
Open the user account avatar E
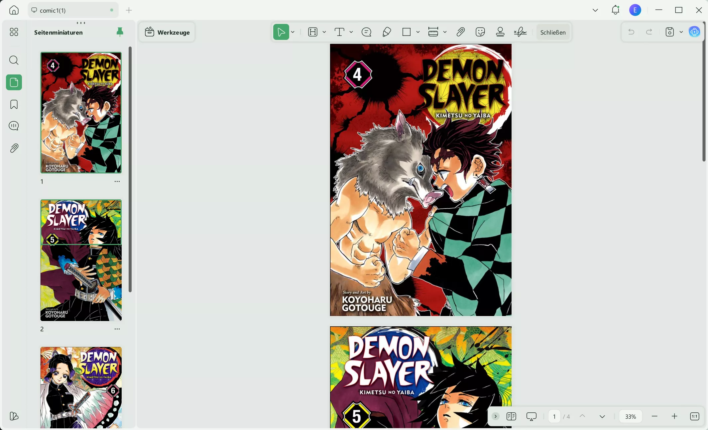coord(635,10)
